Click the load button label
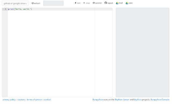The width and height of the screenshot is (172, 108). [x=121, y=3]
